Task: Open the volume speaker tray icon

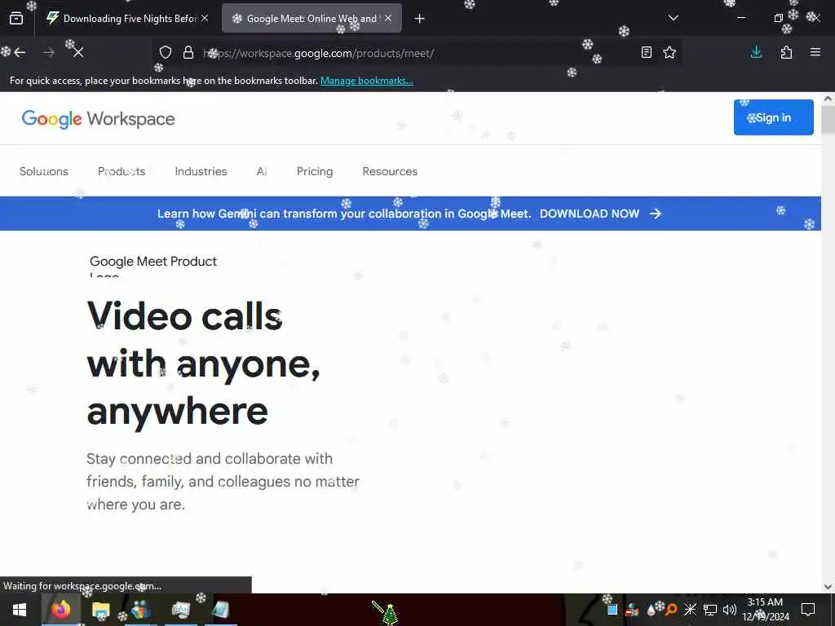Action: [729, 610]
